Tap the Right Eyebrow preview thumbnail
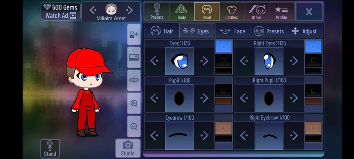 coord(269,135)
